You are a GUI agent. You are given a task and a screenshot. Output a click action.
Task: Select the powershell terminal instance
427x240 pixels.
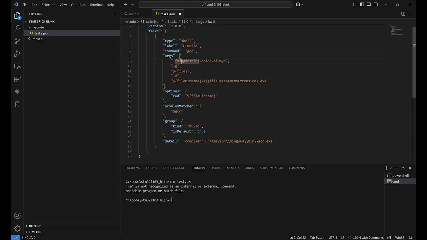(x=400, y=175)
